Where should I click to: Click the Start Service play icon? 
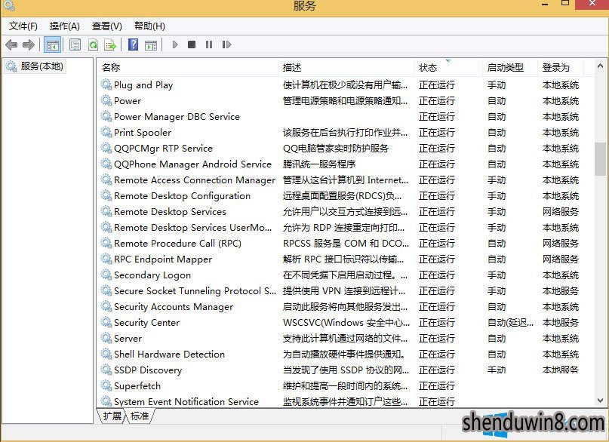175,45
